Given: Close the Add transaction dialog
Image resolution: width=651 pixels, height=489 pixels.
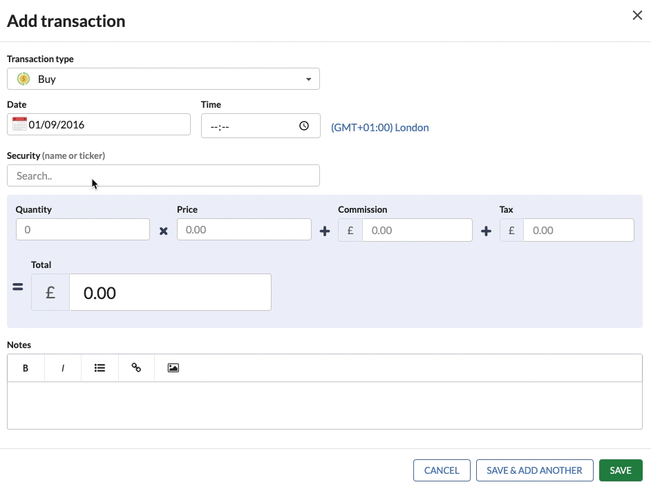Looking at the screenshot, I should pyautogui.click(x=637, y=15).
